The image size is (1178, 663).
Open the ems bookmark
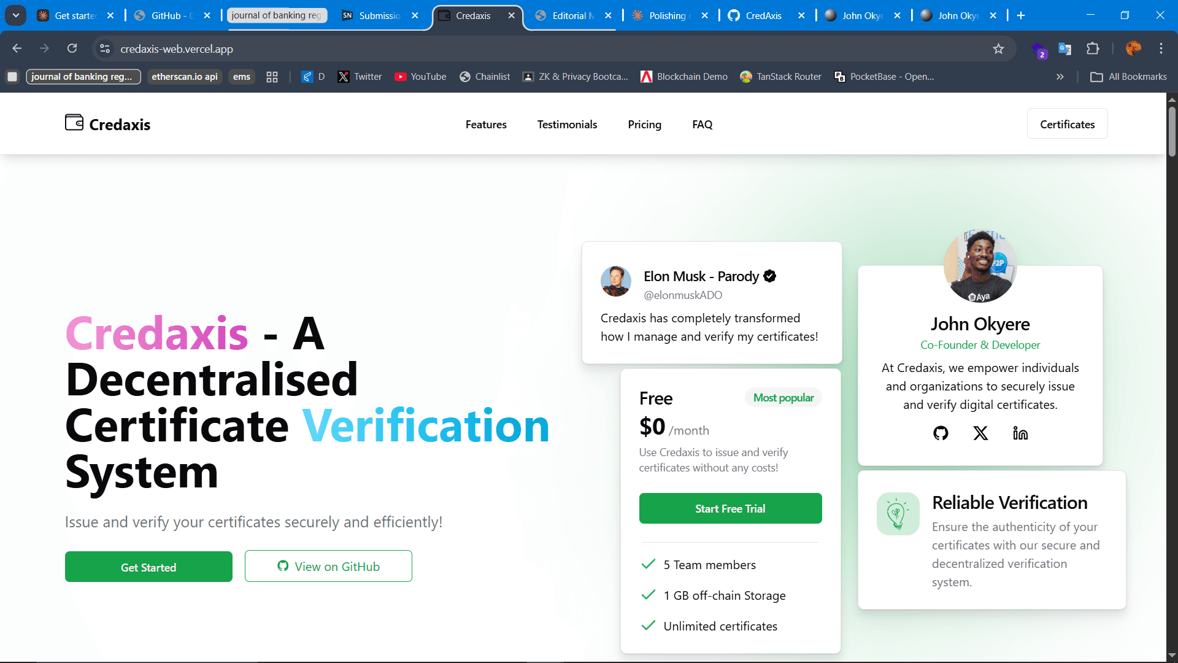(x=242, y=77)
